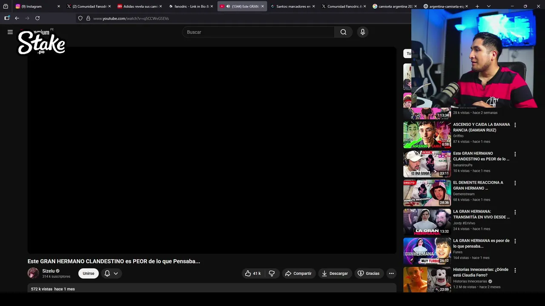Open title Historias Innecesarias ¿Dónde está Claudia Ferro?
Image resolution: width=545 pixels, height=306 pixels.
coord(481,272)
